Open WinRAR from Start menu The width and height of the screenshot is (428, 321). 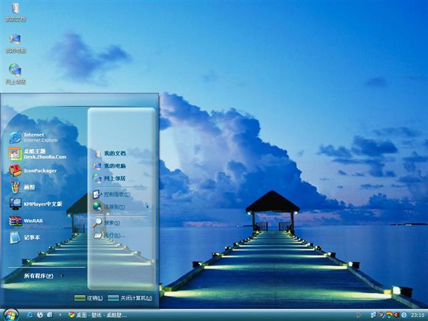[26, 221]
